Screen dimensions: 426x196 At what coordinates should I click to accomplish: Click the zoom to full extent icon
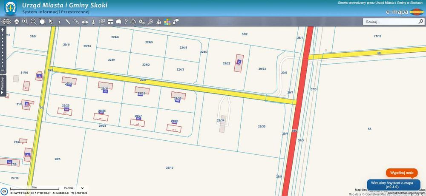(42, 22)
